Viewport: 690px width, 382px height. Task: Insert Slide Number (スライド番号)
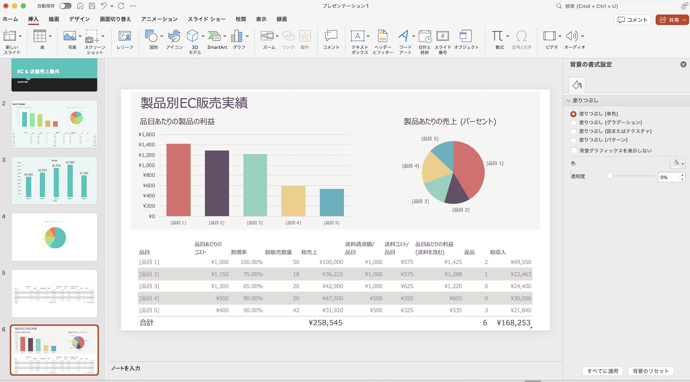click(442, 36)
